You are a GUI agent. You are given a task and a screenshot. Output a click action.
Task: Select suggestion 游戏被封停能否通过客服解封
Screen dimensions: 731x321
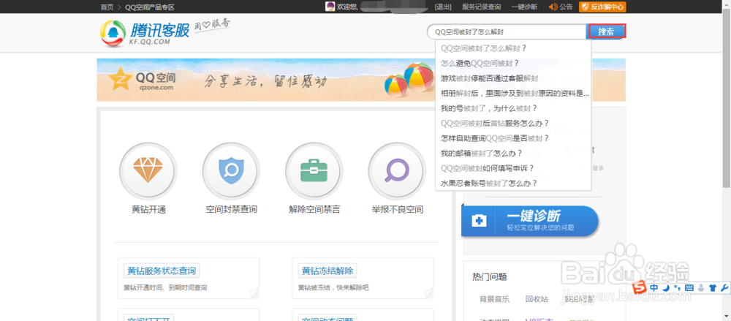coord(513,78)
